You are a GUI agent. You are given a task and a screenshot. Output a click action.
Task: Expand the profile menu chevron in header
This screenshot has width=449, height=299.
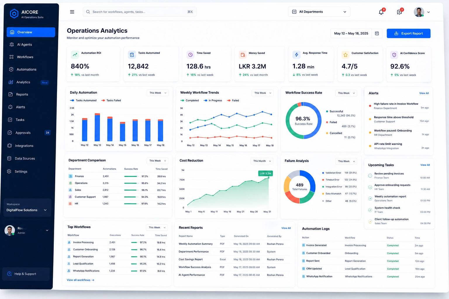coord(429,12)
